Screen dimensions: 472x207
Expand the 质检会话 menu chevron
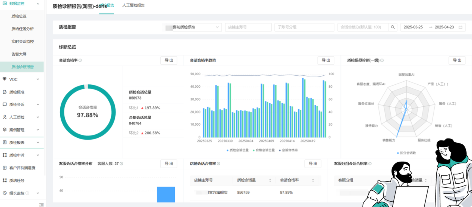[x=38, y=104]
